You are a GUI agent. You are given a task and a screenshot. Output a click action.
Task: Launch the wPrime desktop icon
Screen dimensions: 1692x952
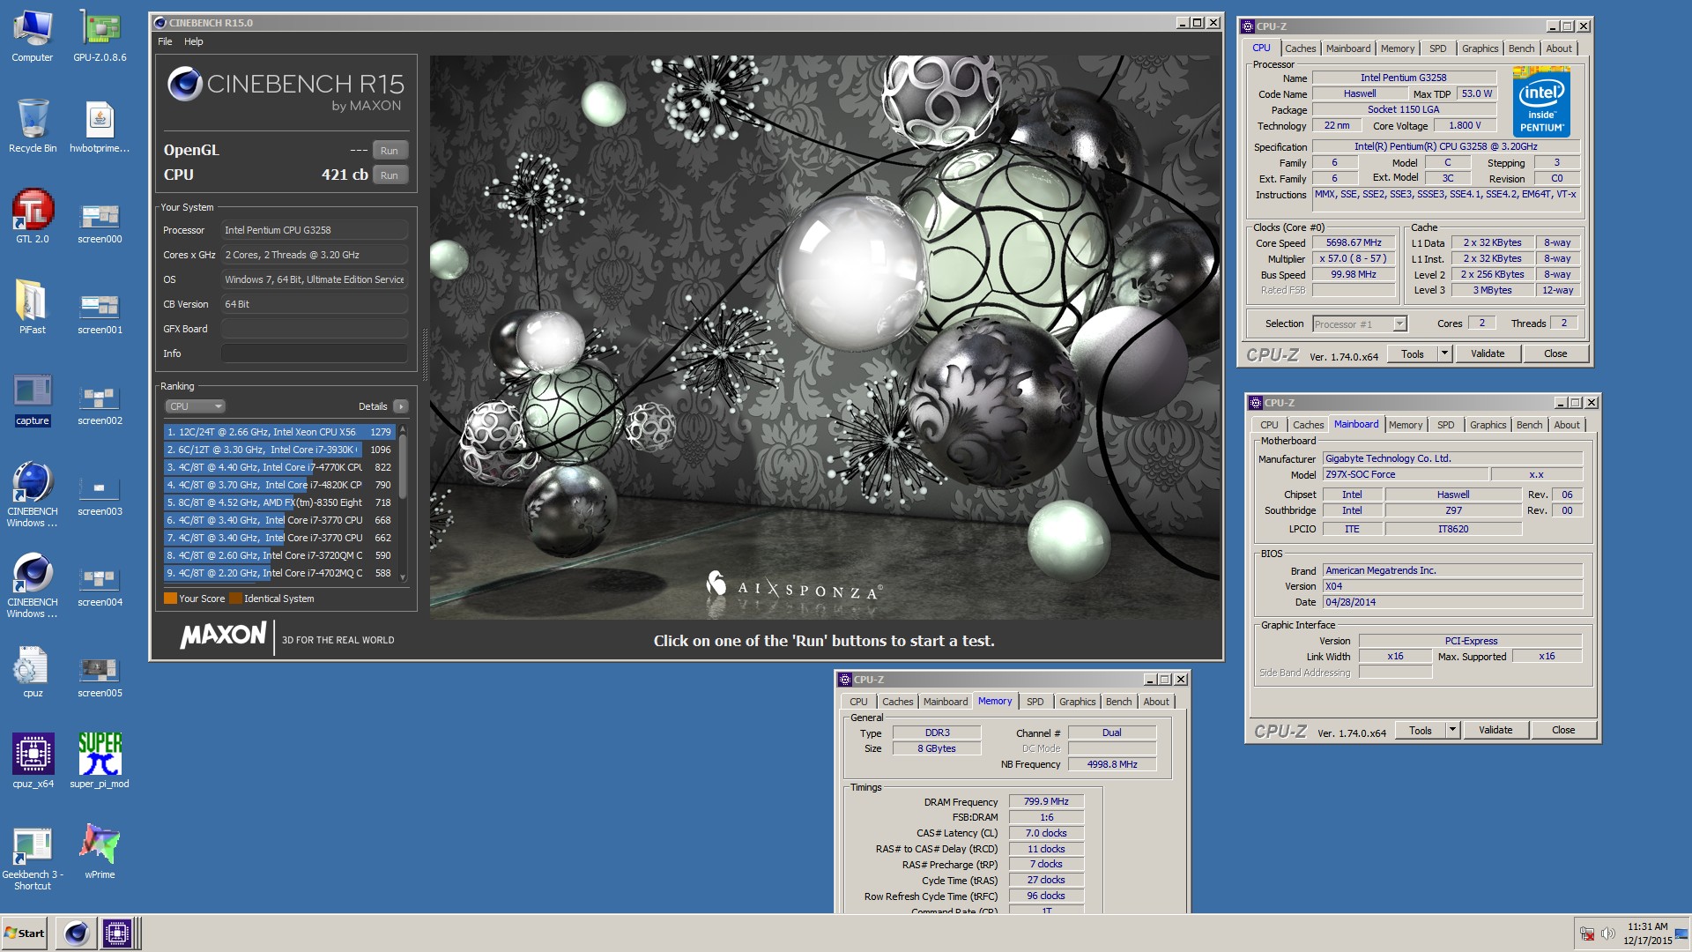tap(100, 852)
